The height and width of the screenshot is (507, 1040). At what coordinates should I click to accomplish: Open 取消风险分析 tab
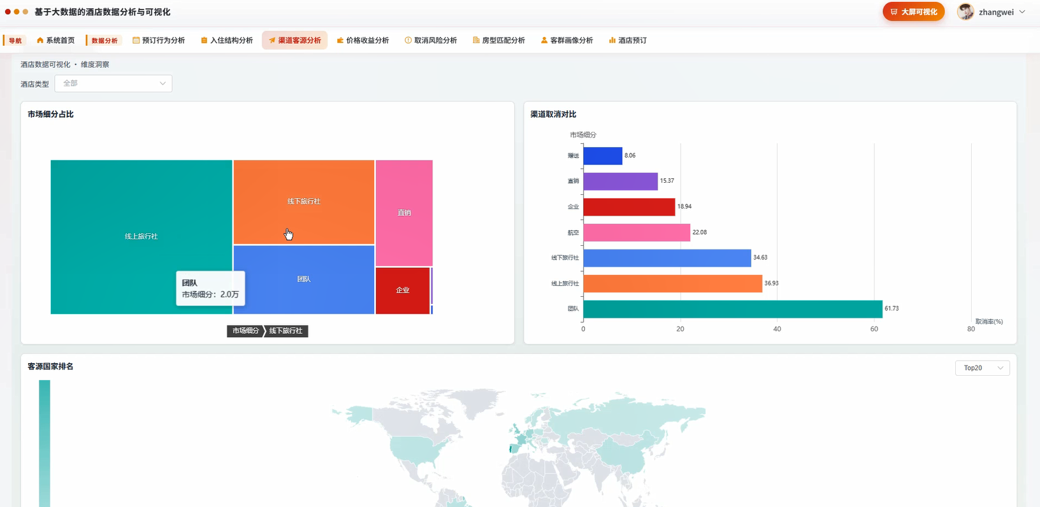pos(431,40)
